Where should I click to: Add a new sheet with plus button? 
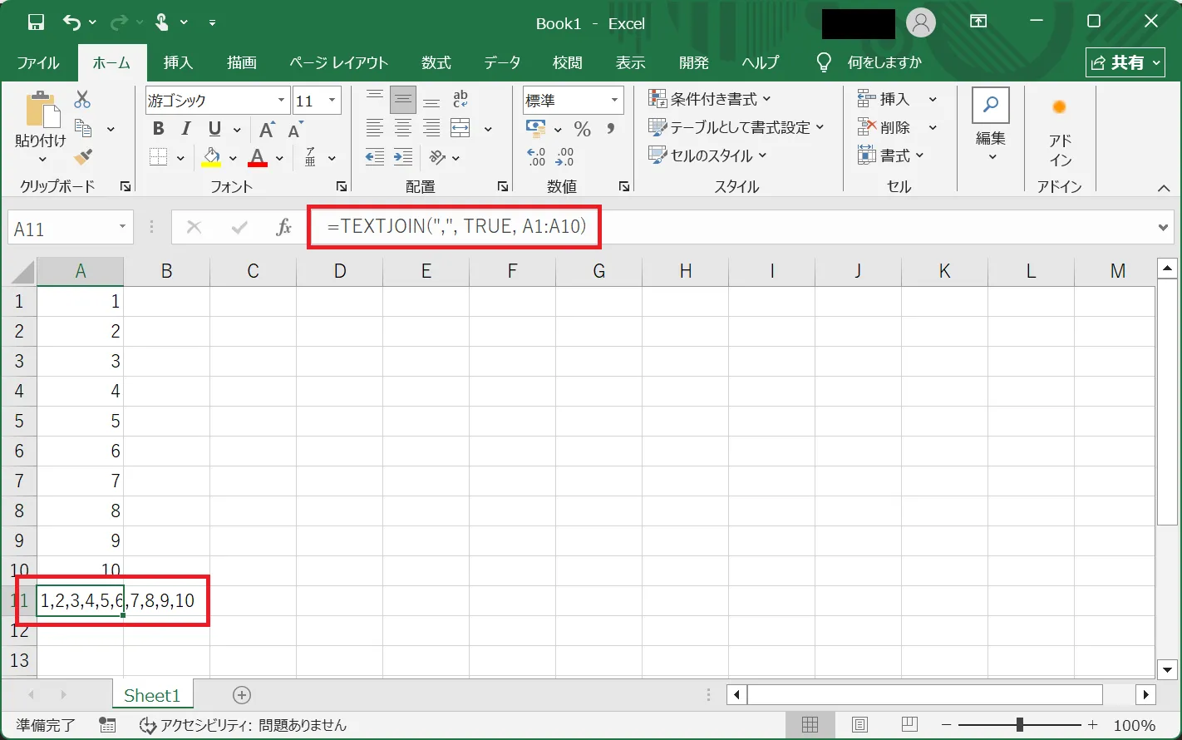click(242, 695)
